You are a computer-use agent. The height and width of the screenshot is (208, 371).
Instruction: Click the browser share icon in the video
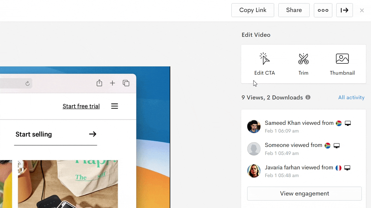99,83
